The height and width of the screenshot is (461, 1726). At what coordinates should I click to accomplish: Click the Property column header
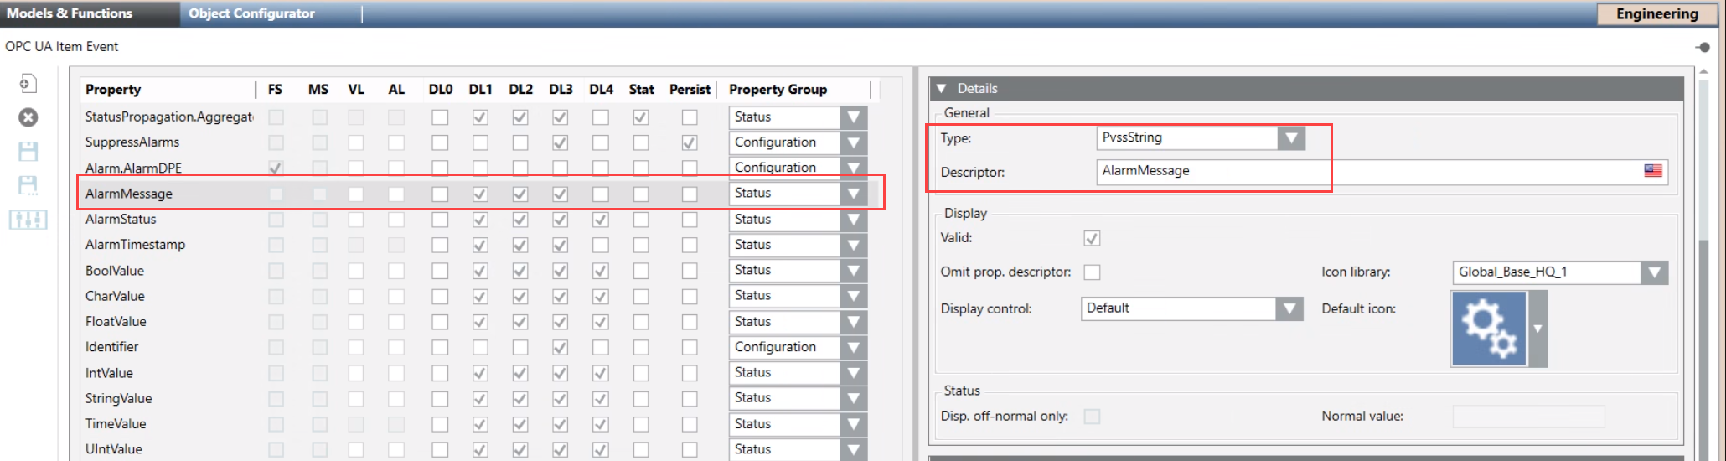[113, 90]
